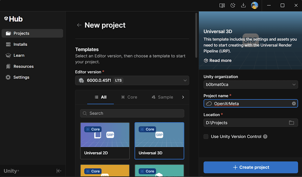Screen dimensions: 302x177
Task: Select the teal Core template card
Action: [x=159, y=171]
